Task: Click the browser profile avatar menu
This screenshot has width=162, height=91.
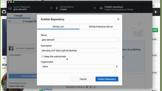Action: pos(156,12)
